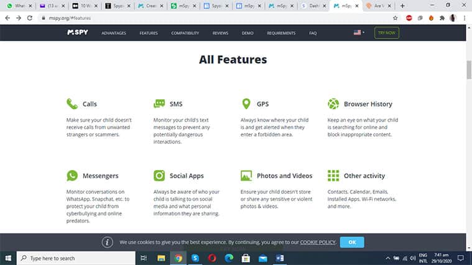
Task: Open the Features navigation menu item
Action: (149, 33)
